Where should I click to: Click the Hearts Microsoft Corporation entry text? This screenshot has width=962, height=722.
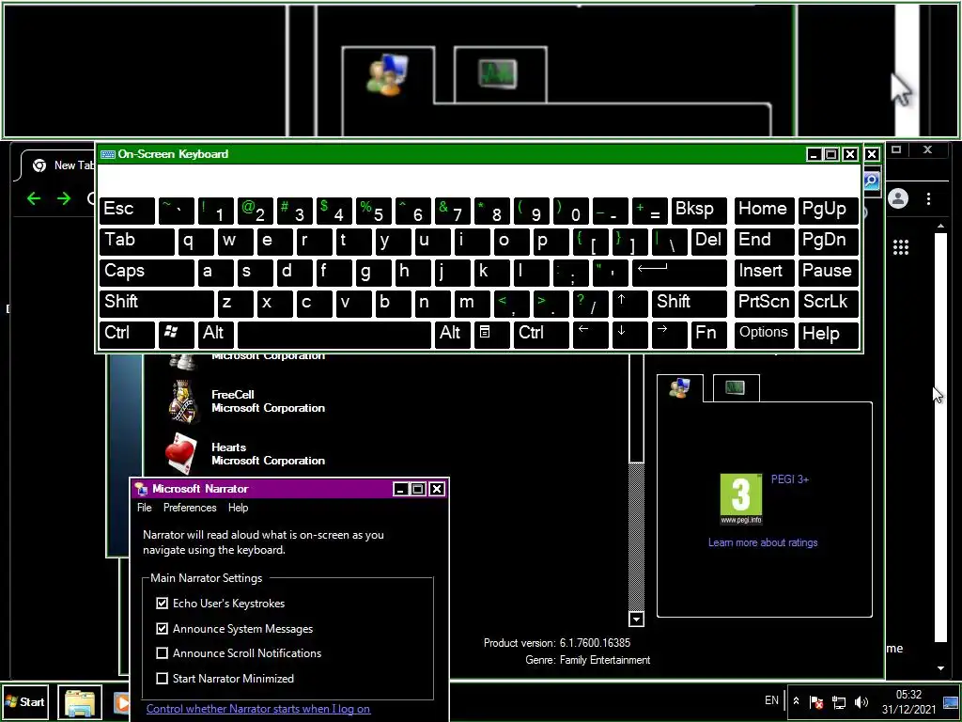coord(268,454)
